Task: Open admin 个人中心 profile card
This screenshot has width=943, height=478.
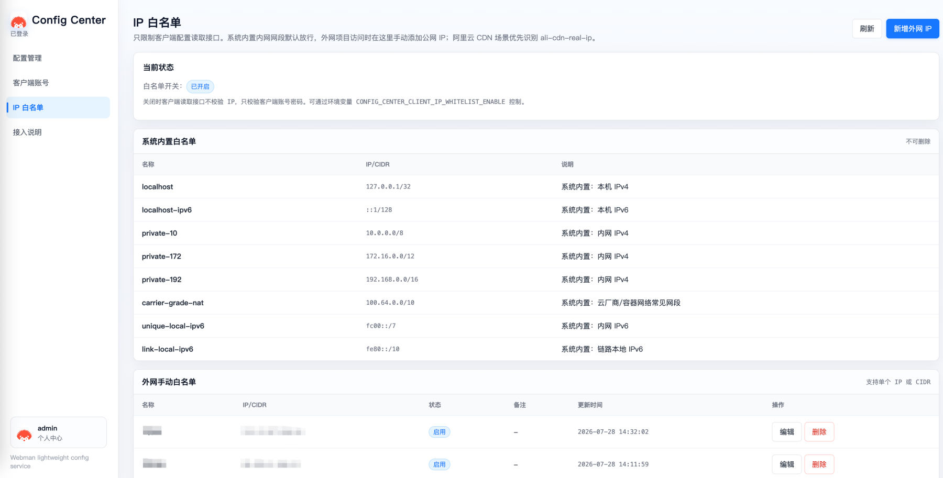Action: [x=59, y=432]
